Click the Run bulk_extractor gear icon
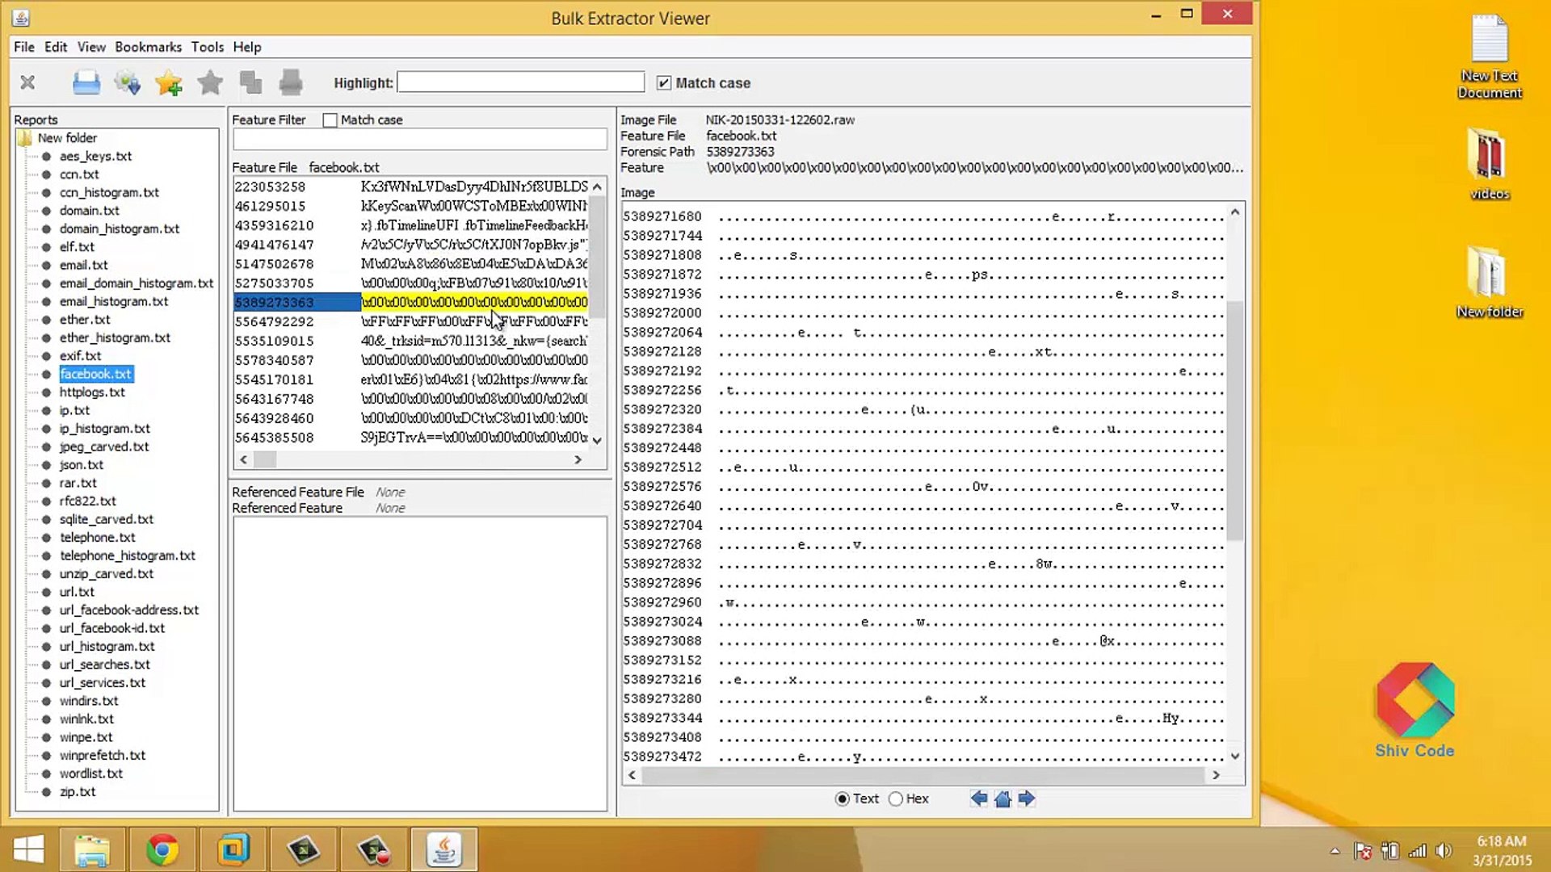 128,82
